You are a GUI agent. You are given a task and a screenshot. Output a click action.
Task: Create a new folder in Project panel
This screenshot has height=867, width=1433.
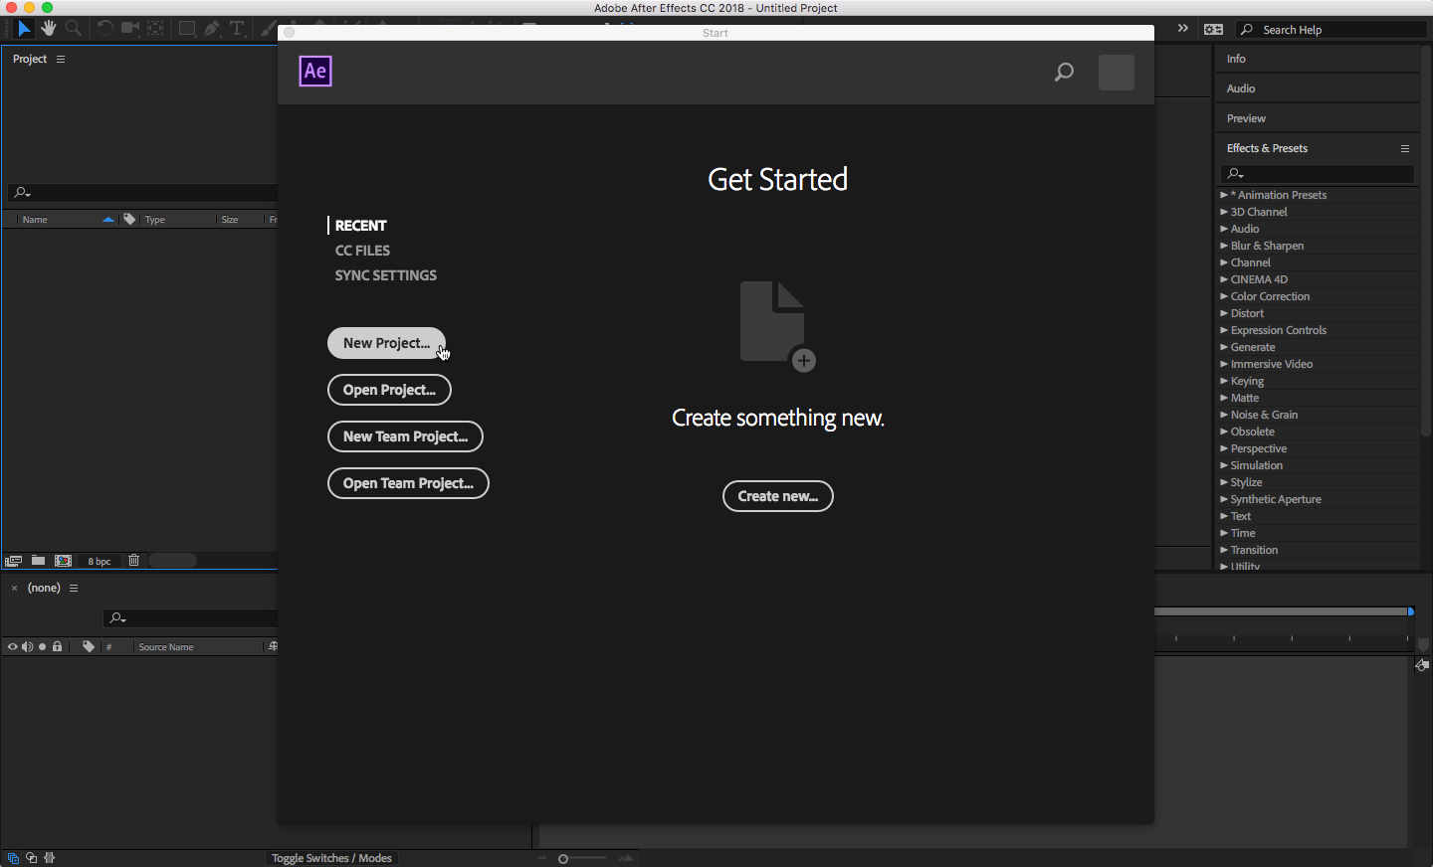pyautogui.click(x=38, y=561)
